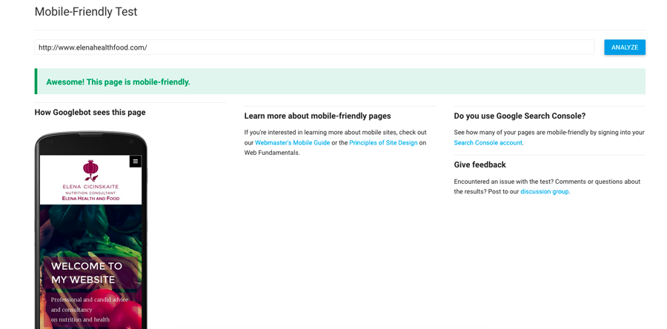This screenshot has height=329, width=667.
Task: Open the Search Console account link
Action: pos(488,143)
